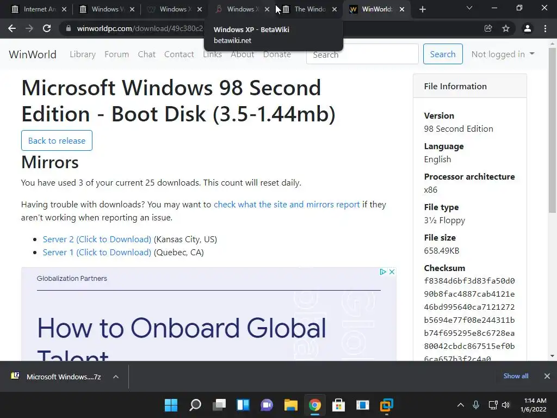Screen dimensions: 557x418
Task: Click the volume tray icon
Action: (x=506, y=405)
